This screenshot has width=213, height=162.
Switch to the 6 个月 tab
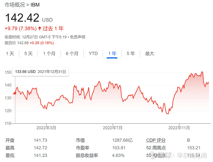point(72,54)
